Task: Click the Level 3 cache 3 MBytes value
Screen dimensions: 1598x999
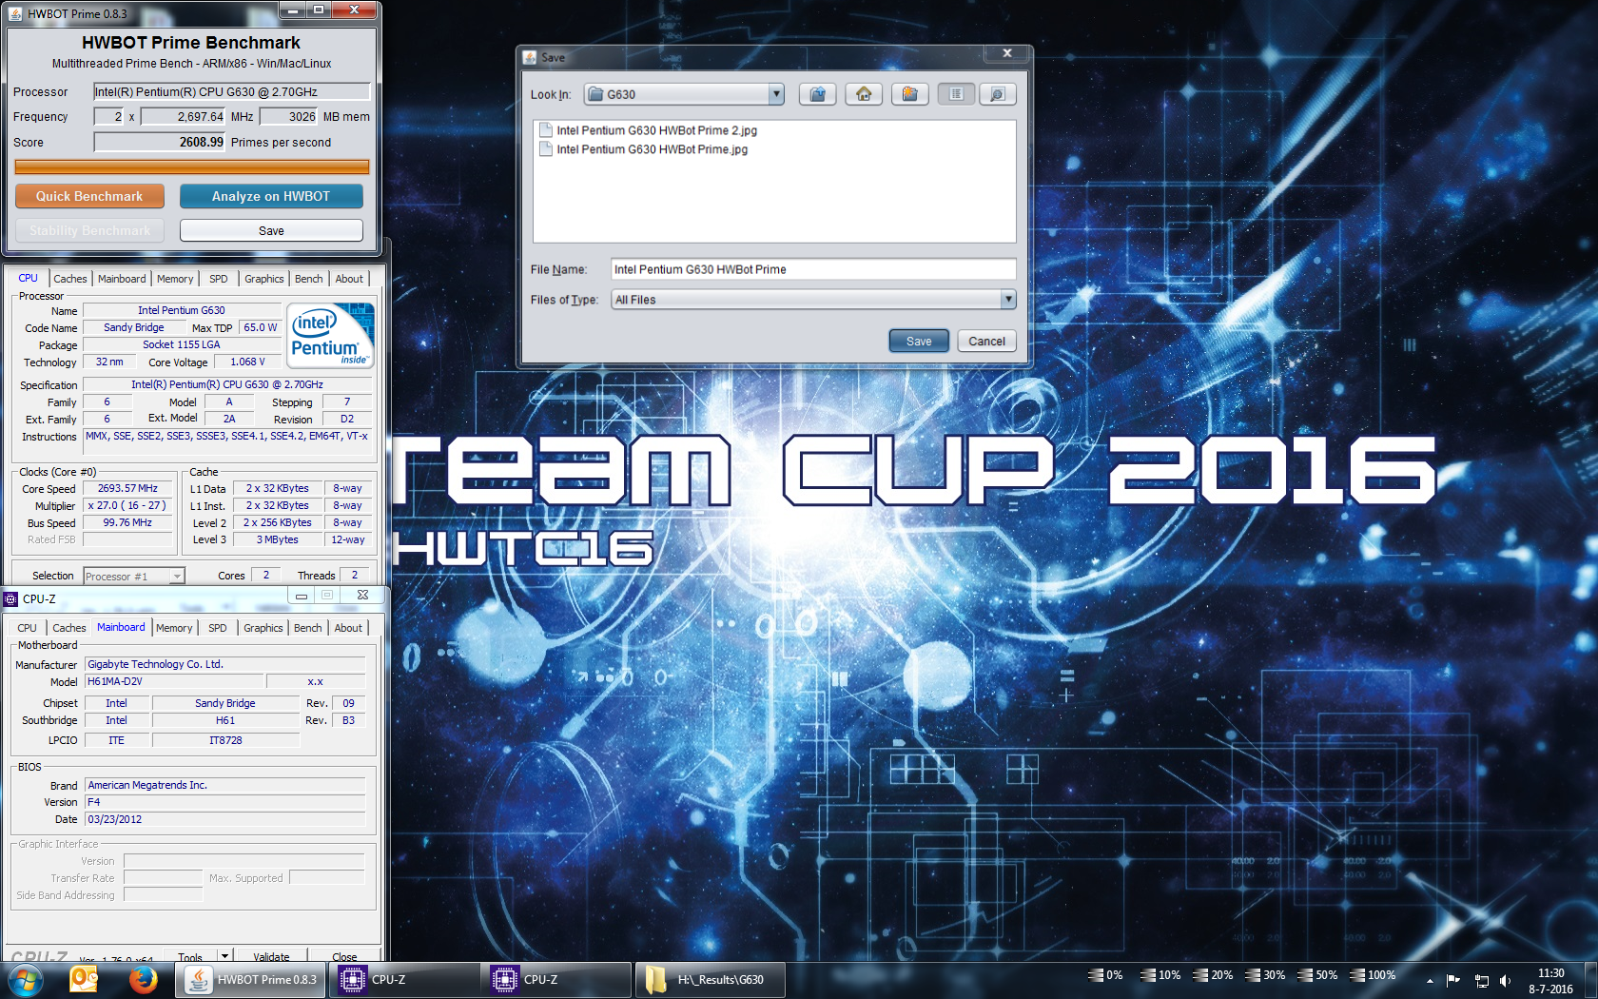Action: [278, 539]
